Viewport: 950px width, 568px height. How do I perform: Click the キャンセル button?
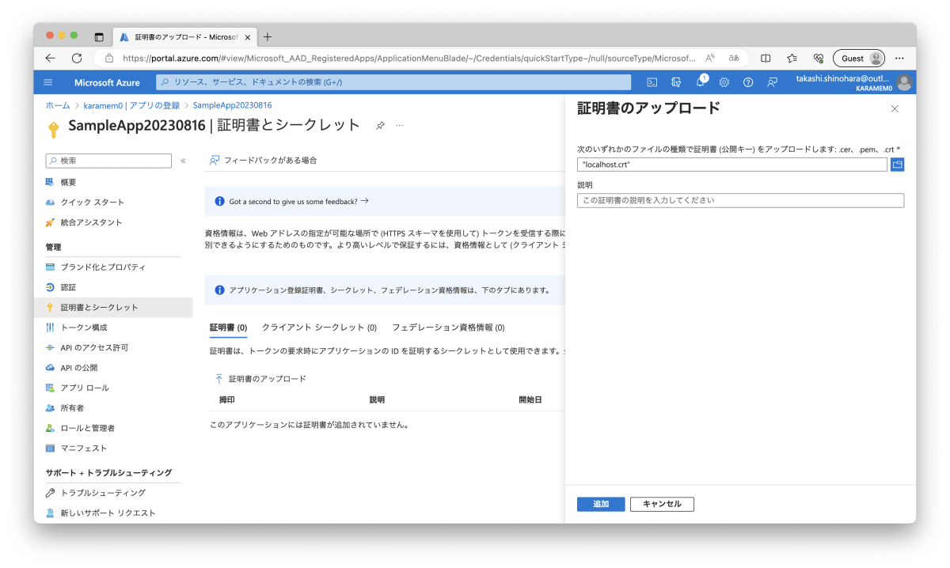(x=662, y=504)
